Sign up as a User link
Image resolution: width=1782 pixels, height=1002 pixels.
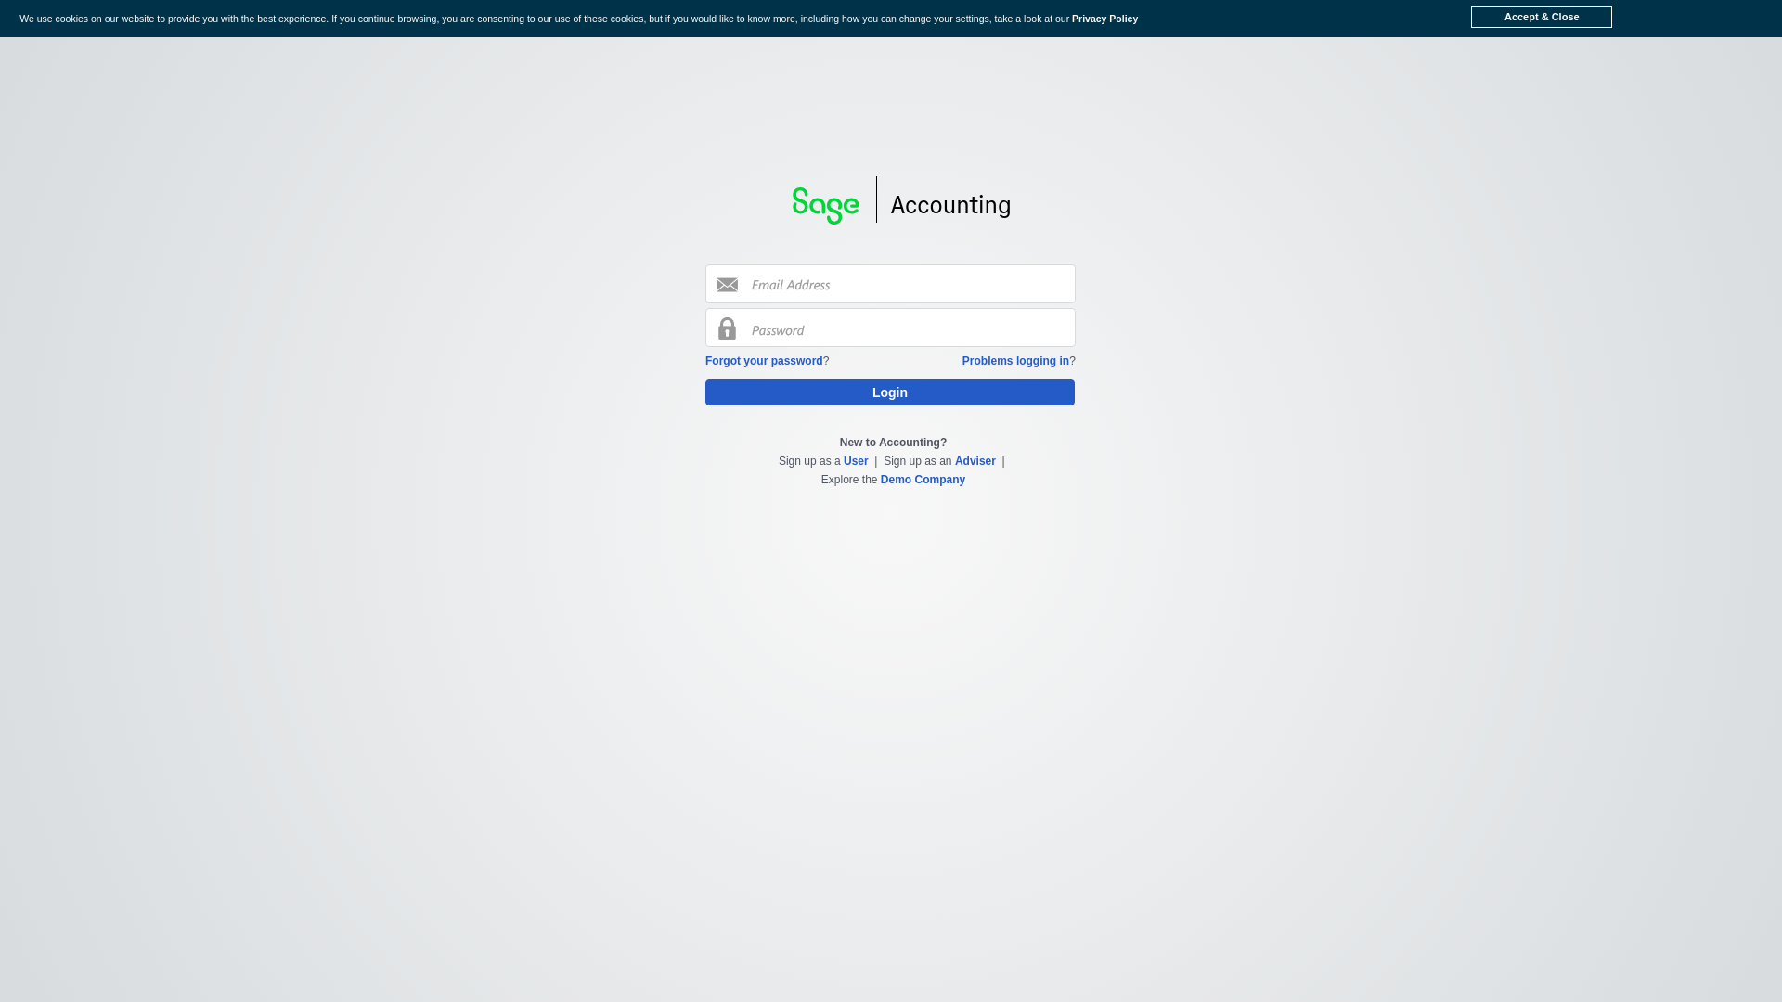[x=856, y=461]
